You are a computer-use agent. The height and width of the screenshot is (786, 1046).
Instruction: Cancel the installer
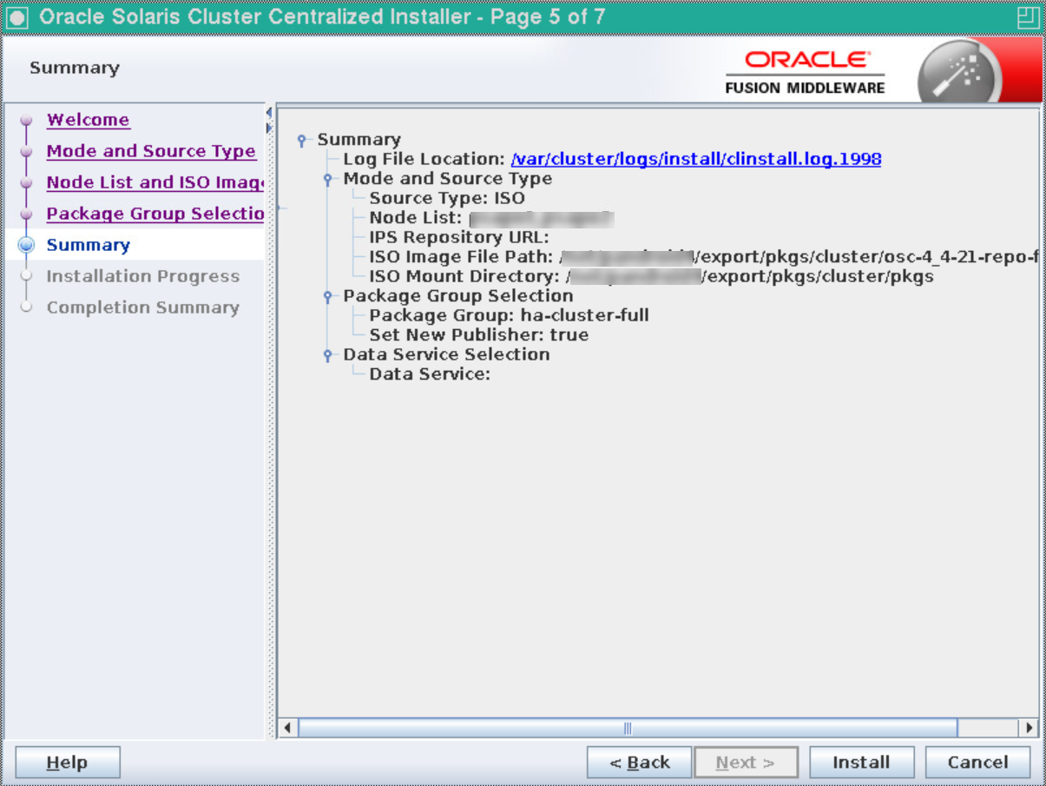pos(977,763)
